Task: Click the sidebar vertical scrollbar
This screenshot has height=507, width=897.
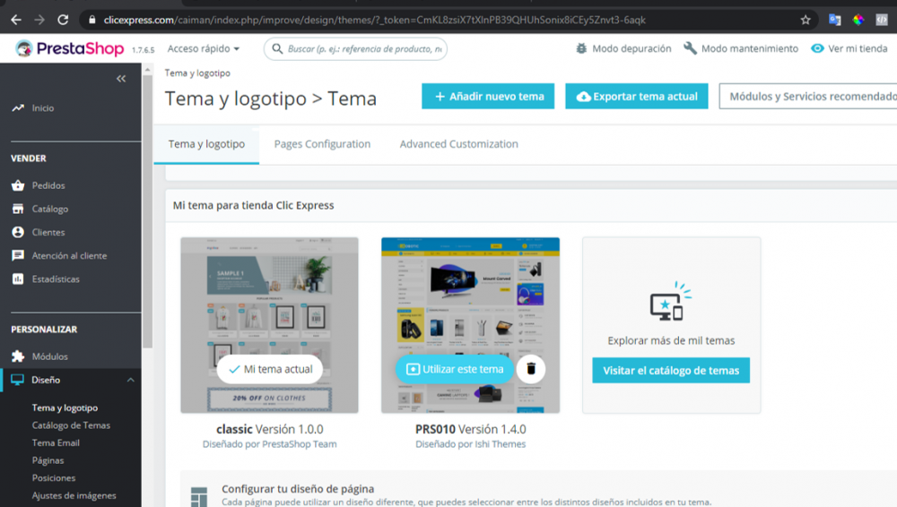Action: (x=148, y=211)
